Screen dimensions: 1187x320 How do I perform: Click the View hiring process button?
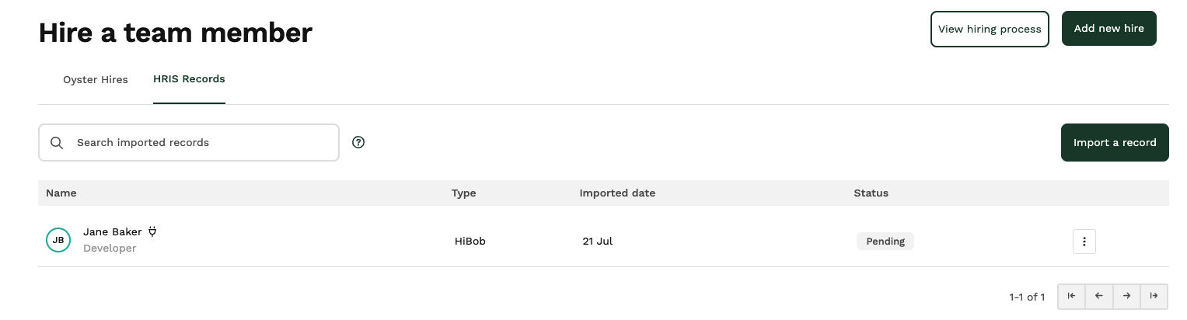coord(990,29)
